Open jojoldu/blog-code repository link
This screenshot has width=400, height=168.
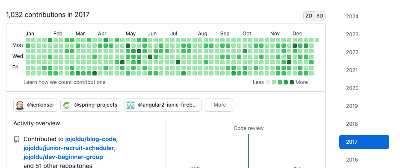point(91,139)
